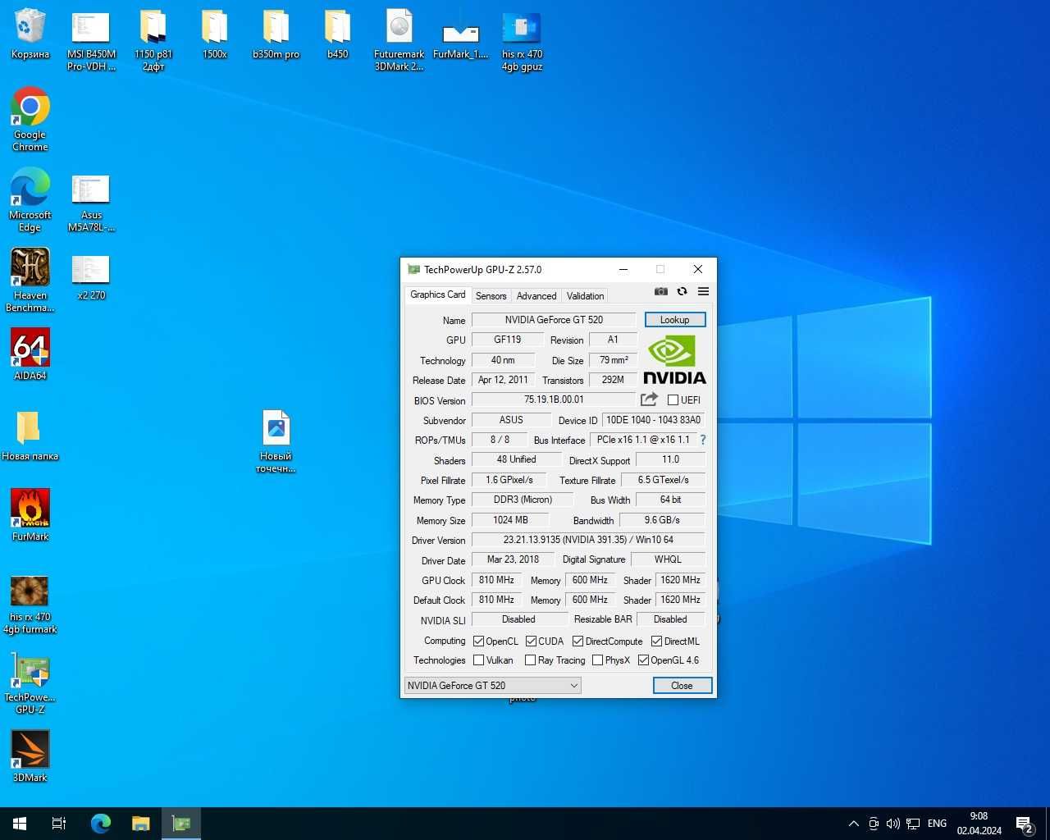
Task: Take a GPU-Z screenshot with camera icon
Action: pos(660,291)
